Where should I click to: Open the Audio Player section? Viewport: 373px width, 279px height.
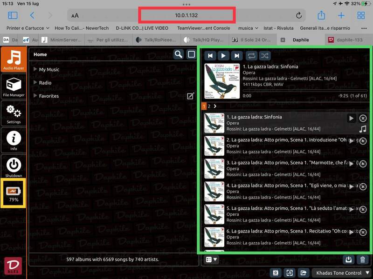click(x=14, y=60)
